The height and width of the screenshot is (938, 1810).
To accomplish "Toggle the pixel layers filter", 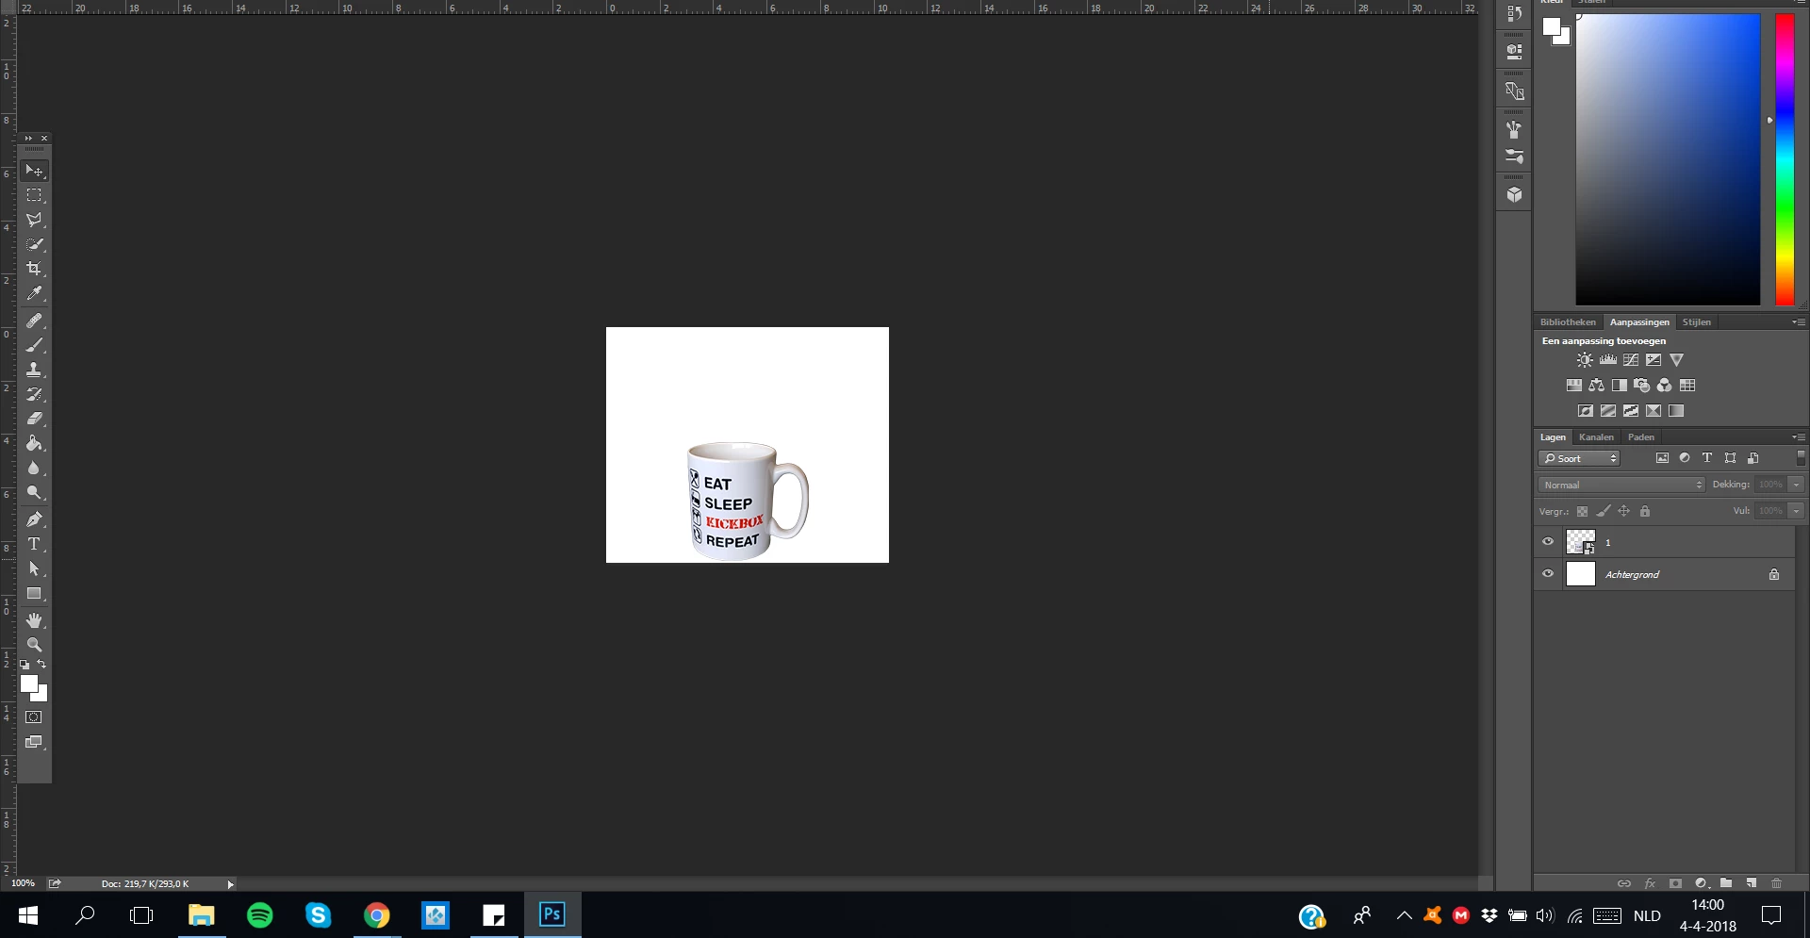I will (1662, 458).
